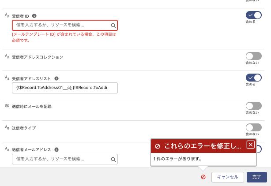Click search icon in 送信者メールアドレス field
The image size is (271, 186).
point(113,159)
